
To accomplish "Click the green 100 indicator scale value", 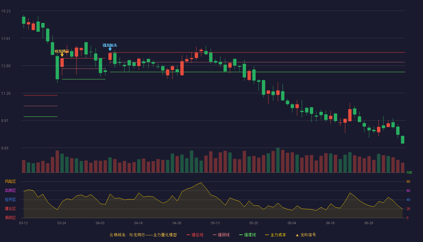I will [x=409, y=172].
